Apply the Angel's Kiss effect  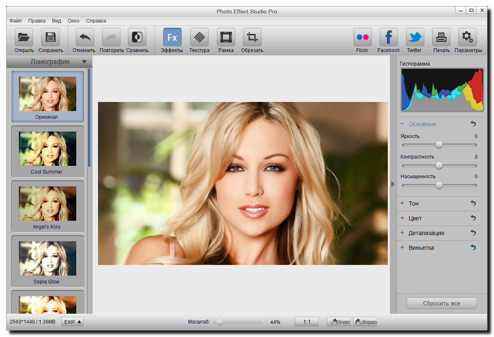[48, 206]
